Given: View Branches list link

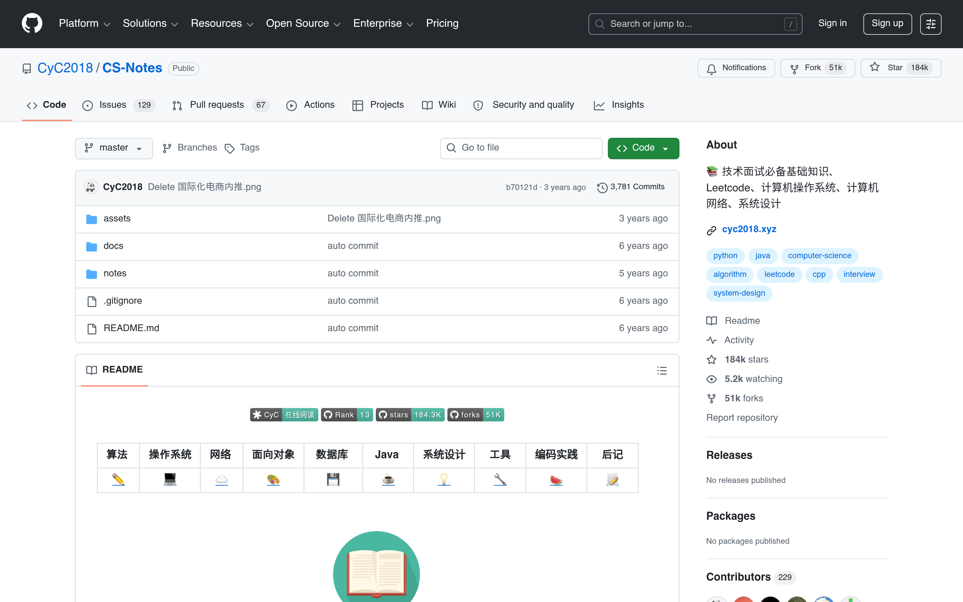Looking at the screenshot, I should (190, 148).
